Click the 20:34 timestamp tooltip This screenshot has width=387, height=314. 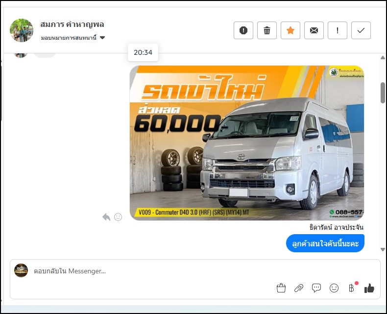(x=143, y=52)
